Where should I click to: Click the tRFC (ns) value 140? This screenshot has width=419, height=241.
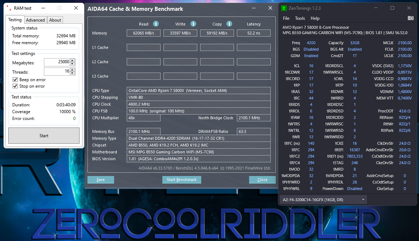click(311, 143)
